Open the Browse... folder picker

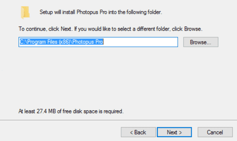pyautogui.click(x=200, y=42)
